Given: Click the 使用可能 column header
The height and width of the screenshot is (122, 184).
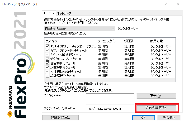Looking at the screenshot, I should click(162, 41).
